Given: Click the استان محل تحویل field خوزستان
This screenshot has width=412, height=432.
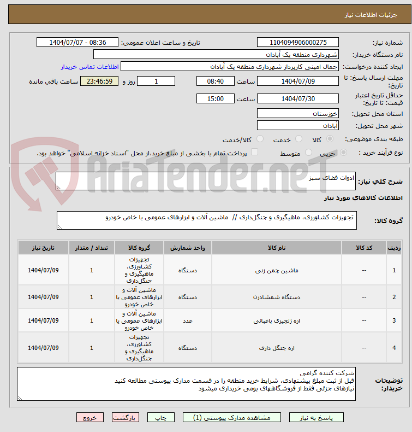Looking at the screenshot, I should click(x=297, y=114).
